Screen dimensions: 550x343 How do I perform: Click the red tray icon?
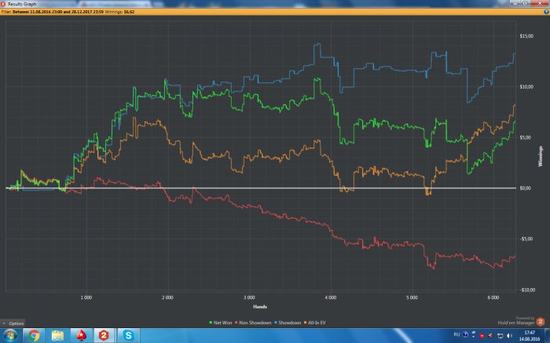click(x=482, y=336)
